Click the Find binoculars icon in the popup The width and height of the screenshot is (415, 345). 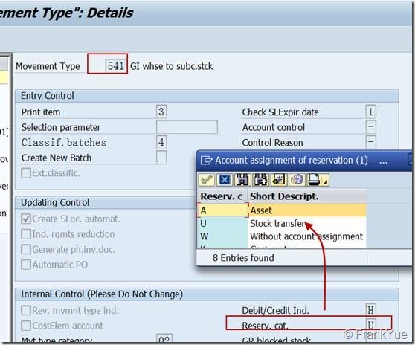click(242, 180)
